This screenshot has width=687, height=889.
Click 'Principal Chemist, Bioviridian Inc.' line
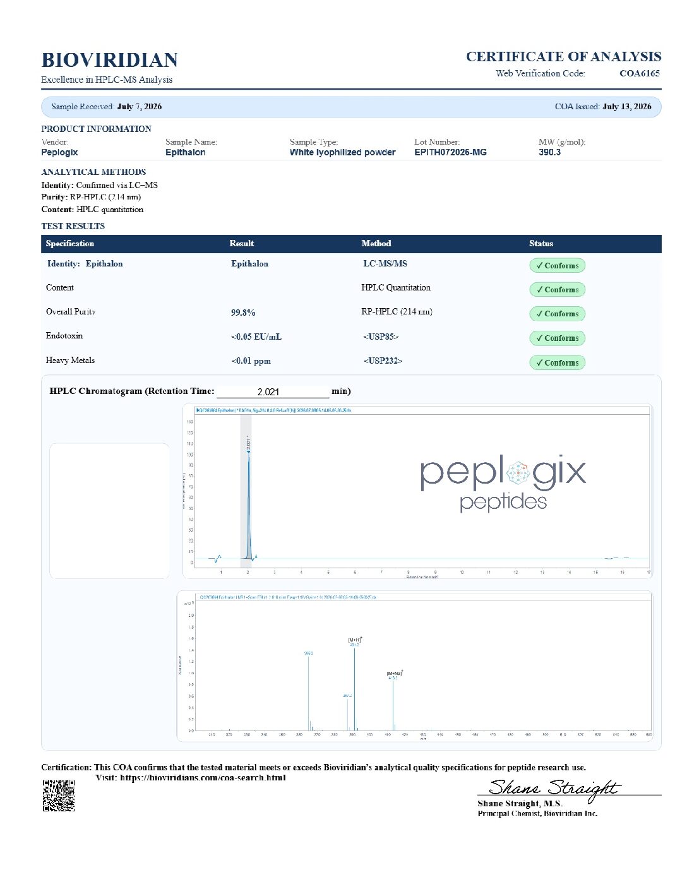tap(537, 813)
